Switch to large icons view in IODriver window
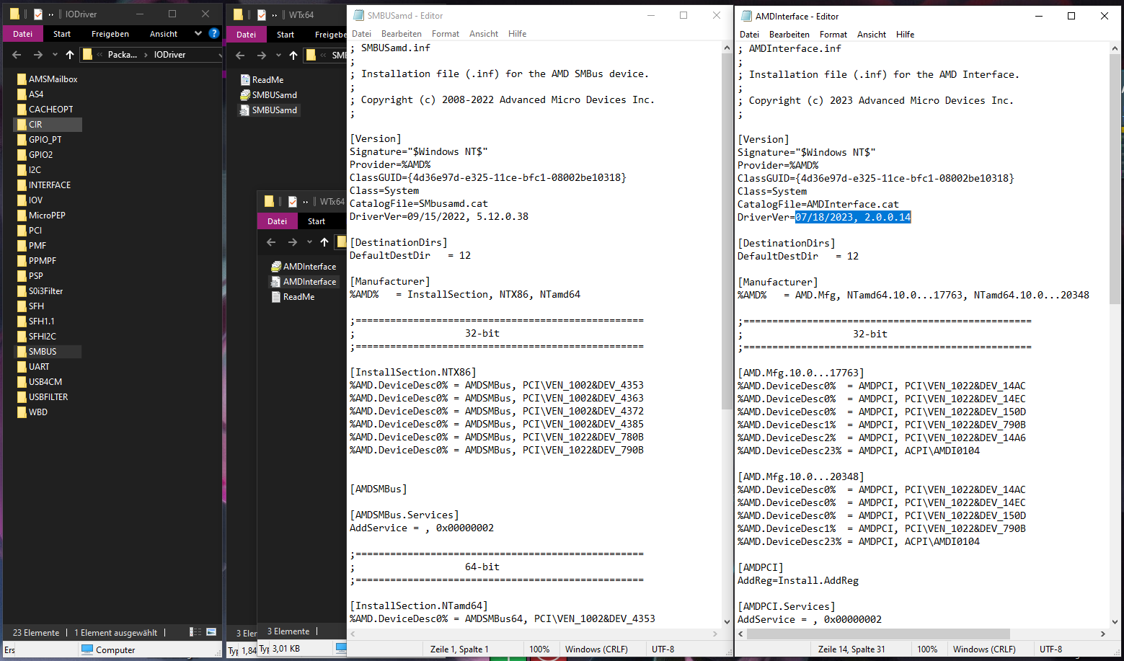1124x661 pixels. coord(211,631)
